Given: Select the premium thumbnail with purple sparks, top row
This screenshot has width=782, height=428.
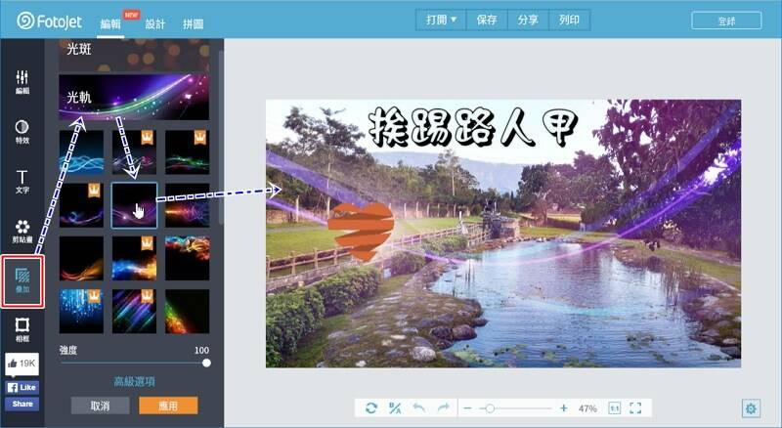Looking at the screenshot, I should point(134,152).
